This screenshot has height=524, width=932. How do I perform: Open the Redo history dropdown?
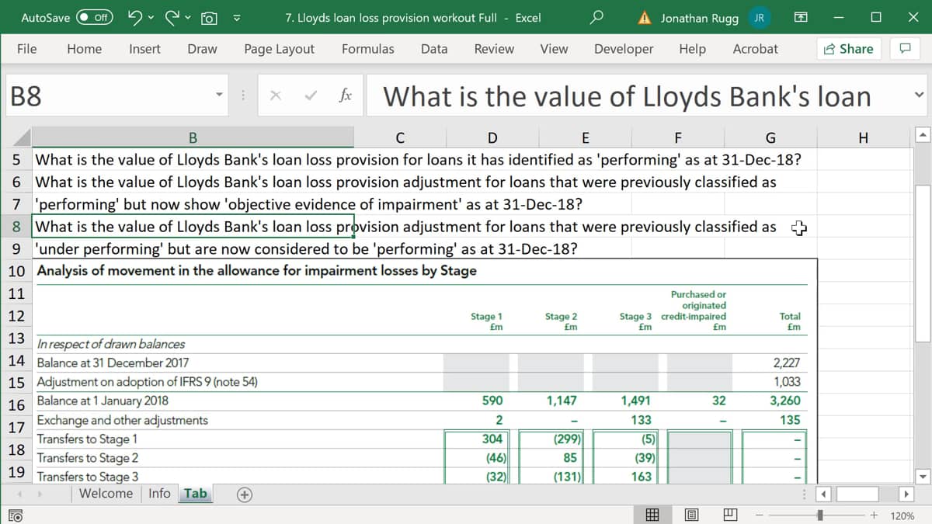tap(188, 18)
